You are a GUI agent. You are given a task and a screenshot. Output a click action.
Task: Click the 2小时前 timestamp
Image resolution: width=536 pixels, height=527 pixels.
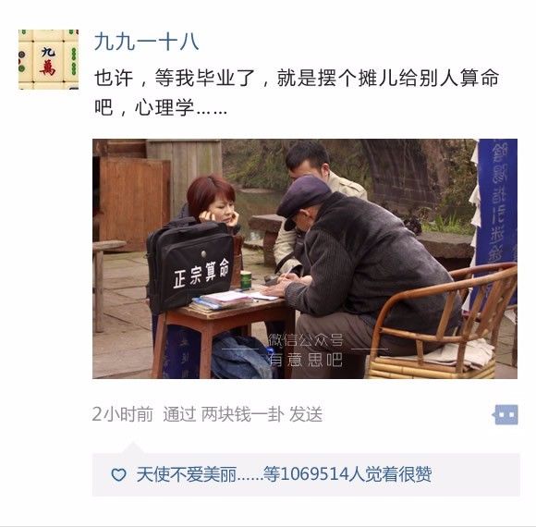click(123, 414)
